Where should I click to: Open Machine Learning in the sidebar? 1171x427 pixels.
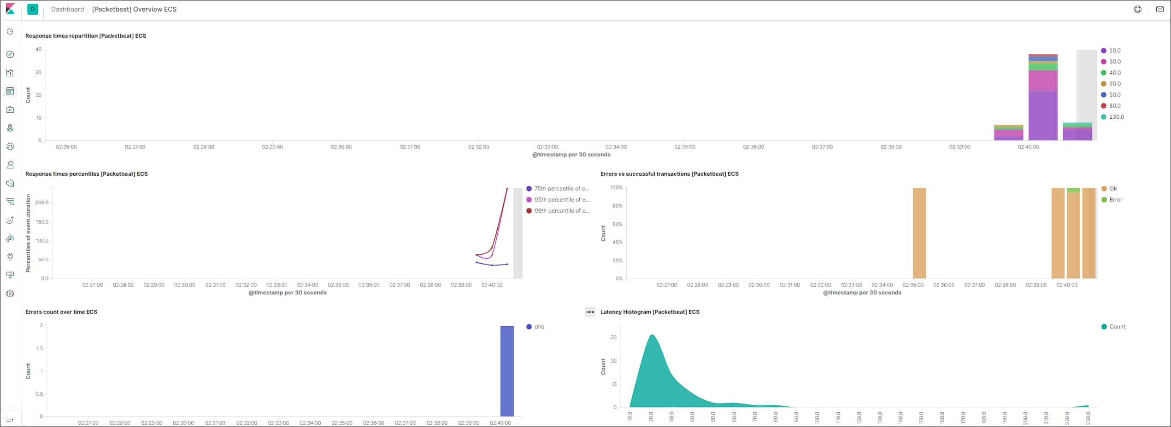pyautogui.click(x=10, y=146)
